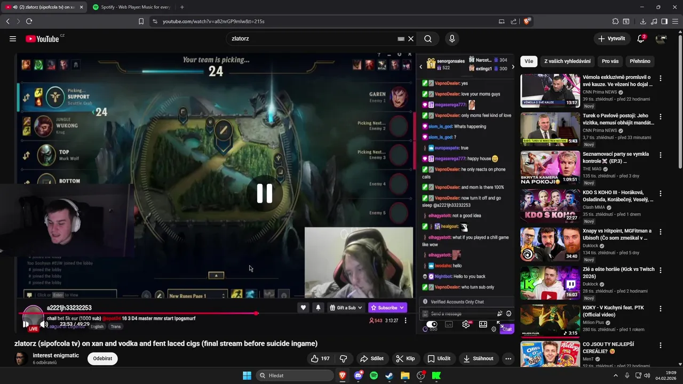Switch player to theater mode
This screenshot has height=384, width=683.
click(483, 324)
